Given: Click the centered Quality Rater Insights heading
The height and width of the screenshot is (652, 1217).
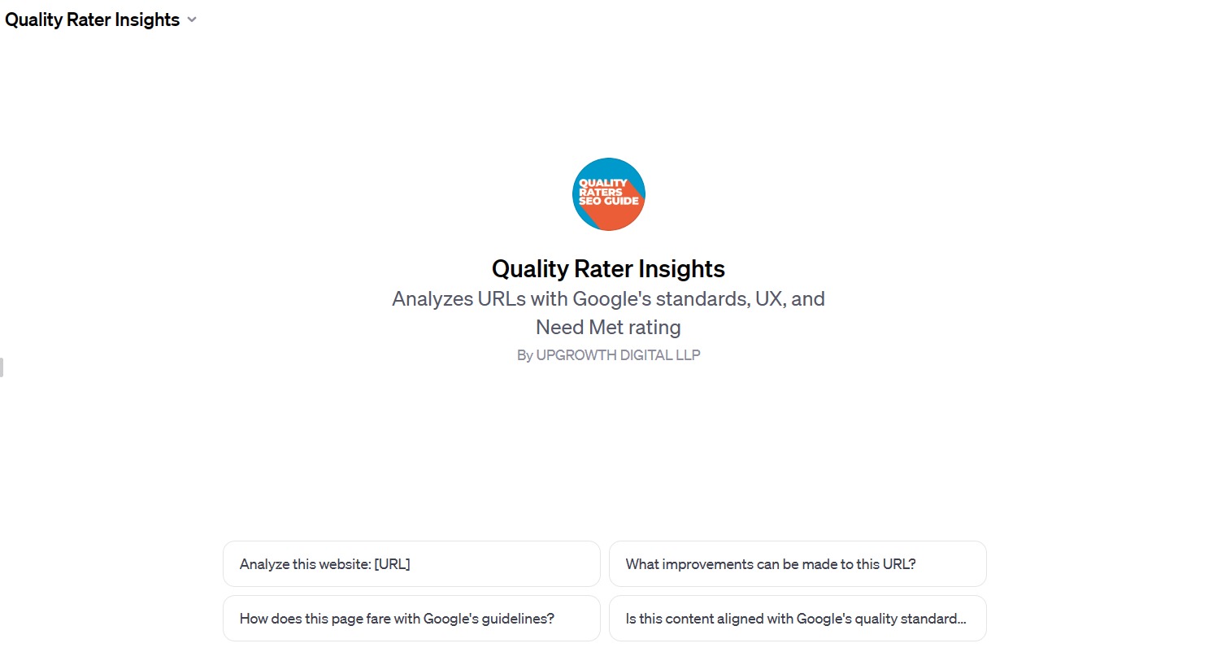Looking at the screenshot, I should (x=608, y=269).
